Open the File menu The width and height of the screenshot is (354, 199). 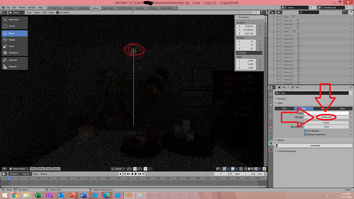click(8, 8)
